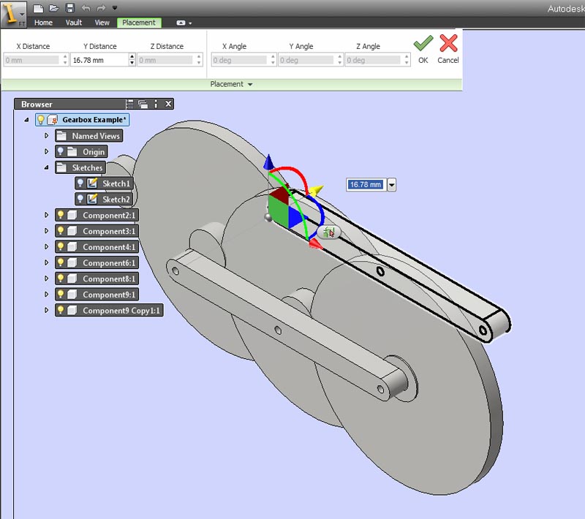Open the Placement panel dropdown arrow
The height and width of the screenshot is (519, 585).
[x=250, y=85]
